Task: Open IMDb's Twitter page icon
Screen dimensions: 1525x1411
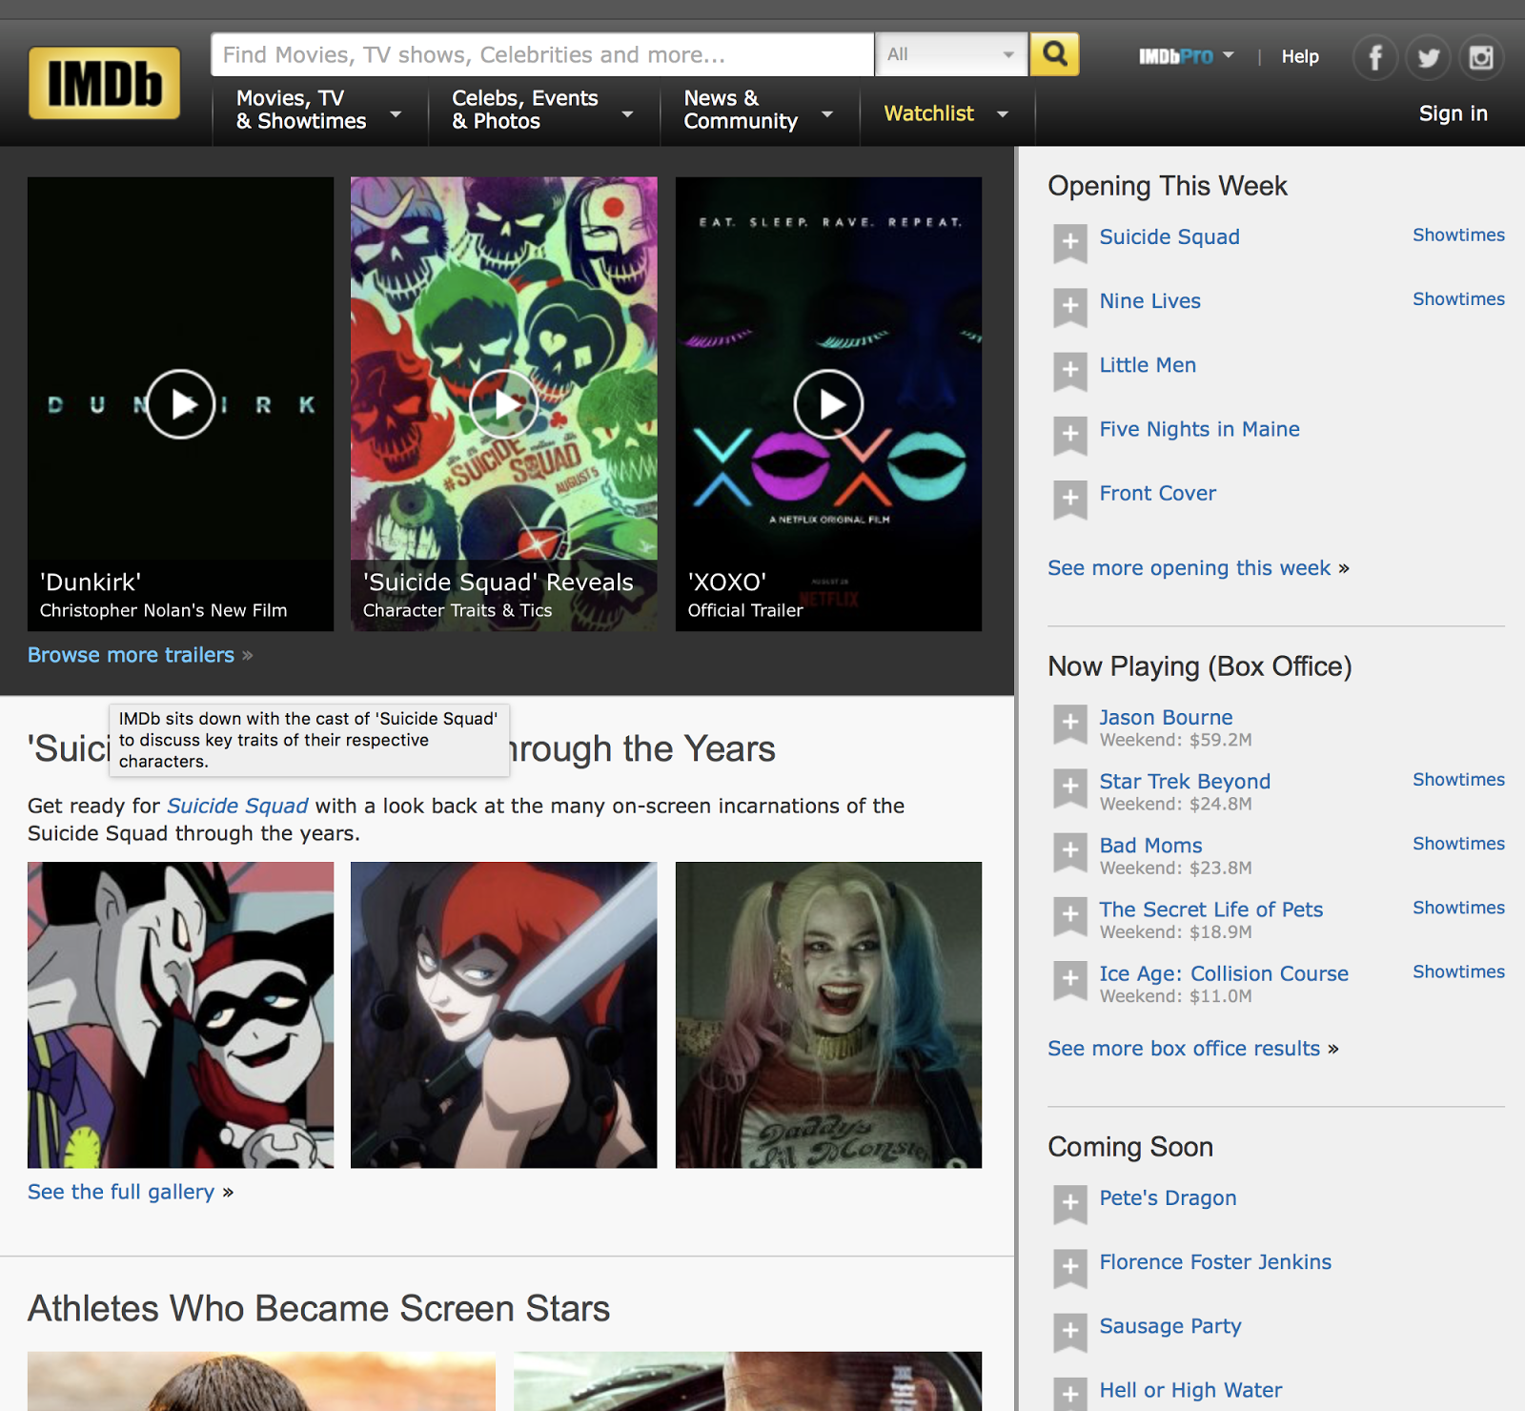Action: point(1428,58)
